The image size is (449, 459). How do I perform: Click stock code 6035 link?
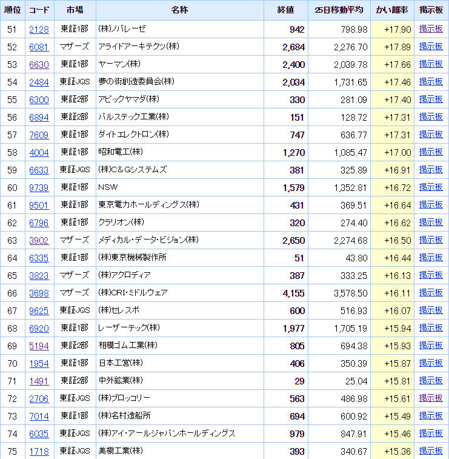(39, 434)
